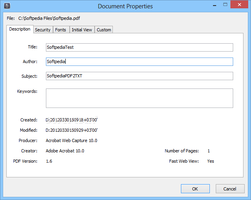
Task: Click the Created: label
Action: (x=29, y=120)
